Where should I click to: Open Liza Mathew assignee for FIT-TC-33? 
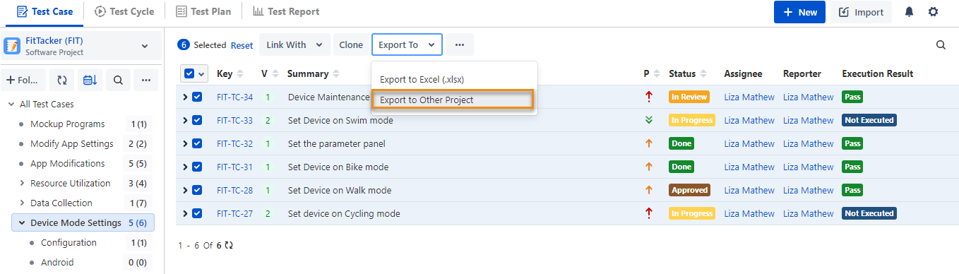[x=749, y=121]
